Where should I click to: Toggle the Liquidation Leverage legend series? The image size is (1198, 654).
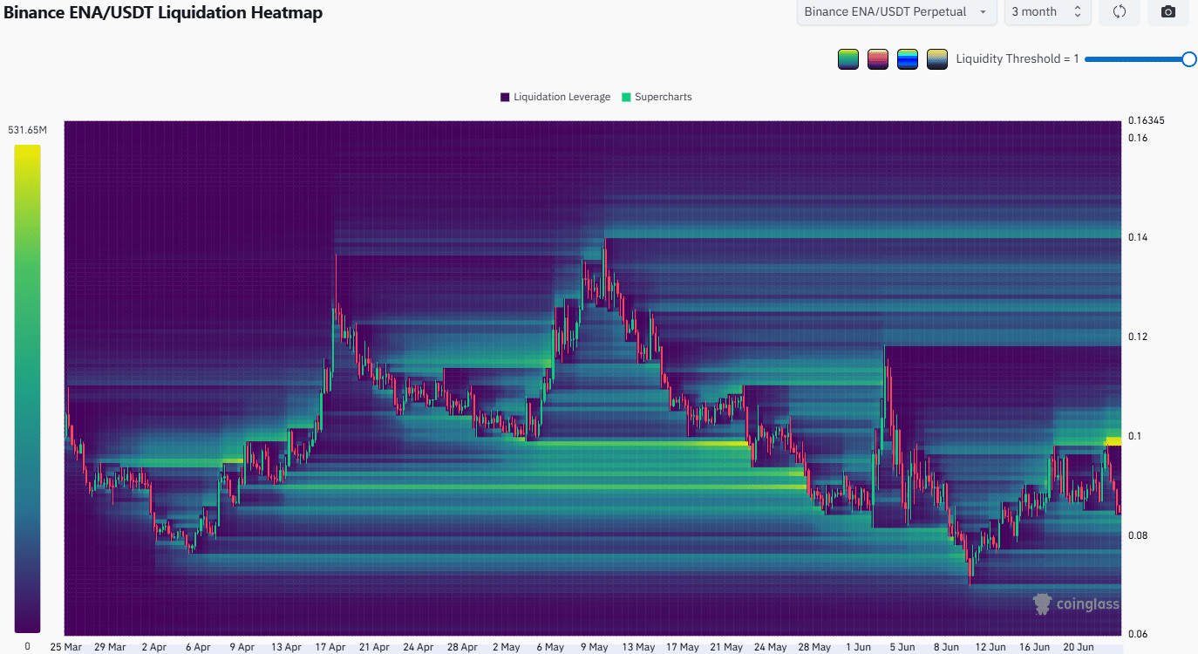(x=555, y=97)
